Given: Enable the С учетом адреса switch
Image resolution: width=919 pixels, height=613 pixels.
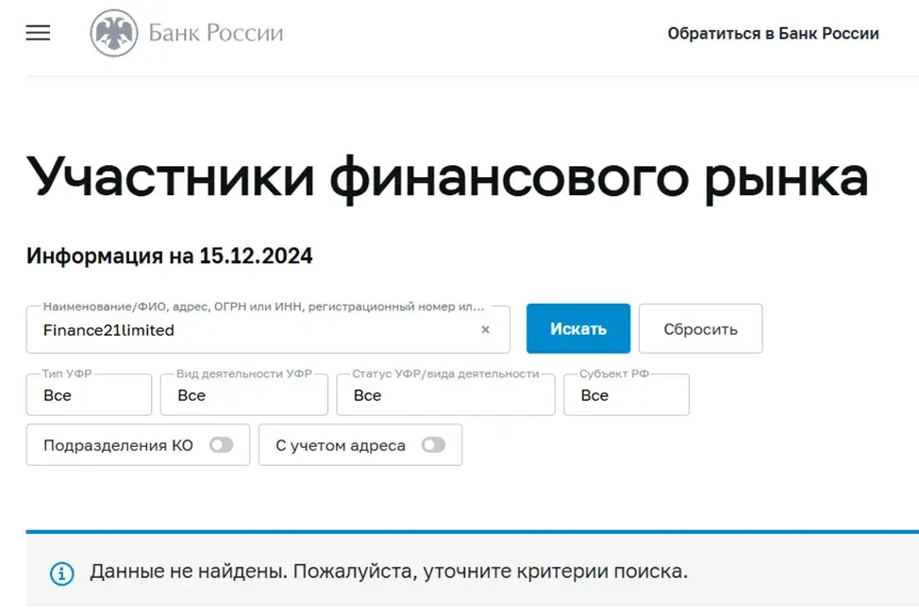Looking at the screenshot, I should (x=434, y=445).
